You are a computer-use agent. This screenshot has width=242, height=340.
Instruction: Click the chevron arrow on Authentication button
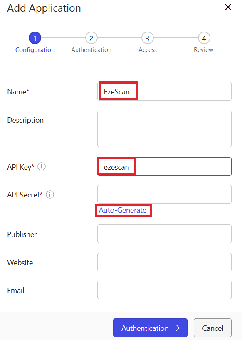[178, 328]
